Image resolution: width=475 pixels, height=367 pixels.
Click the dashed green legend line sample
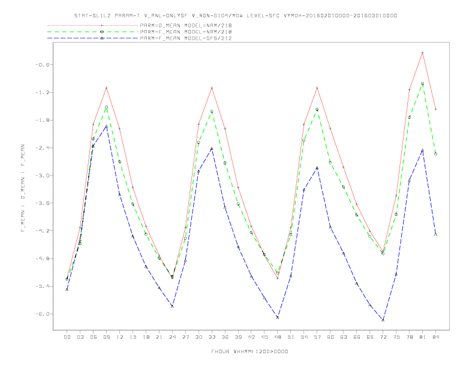[93, 32]
